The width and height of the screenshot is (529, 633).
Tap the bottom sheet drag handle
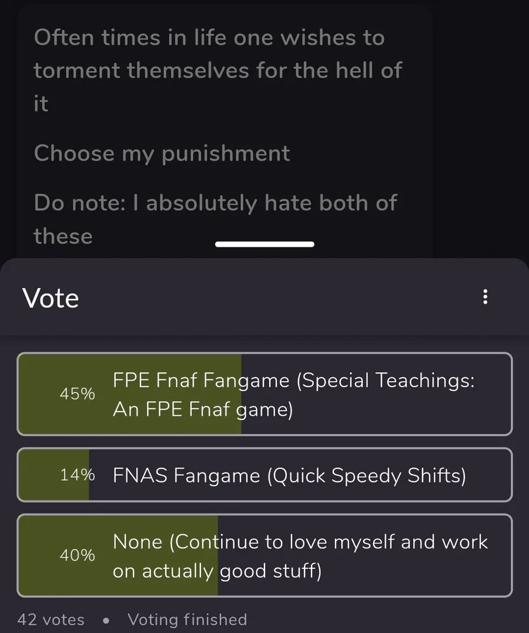(x=264, y=244)
